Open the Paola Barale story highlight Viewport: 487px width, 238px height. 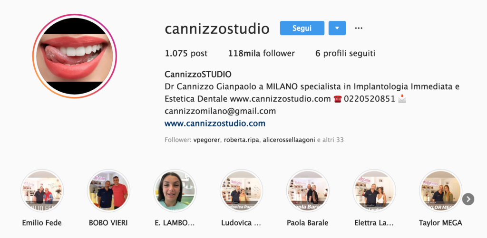(x=308, y=190)
